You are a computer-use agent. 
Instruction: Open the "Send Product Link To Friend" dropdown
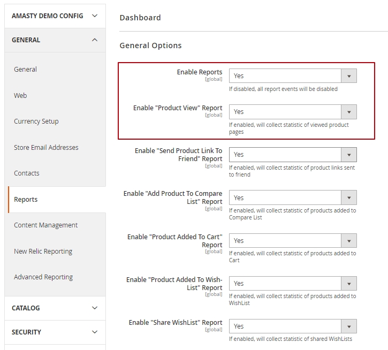(292, 155)
